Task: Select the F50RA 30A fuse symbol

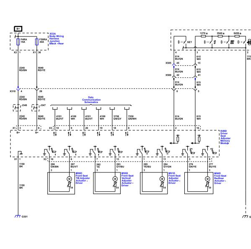Action: (x=37, y=42)
